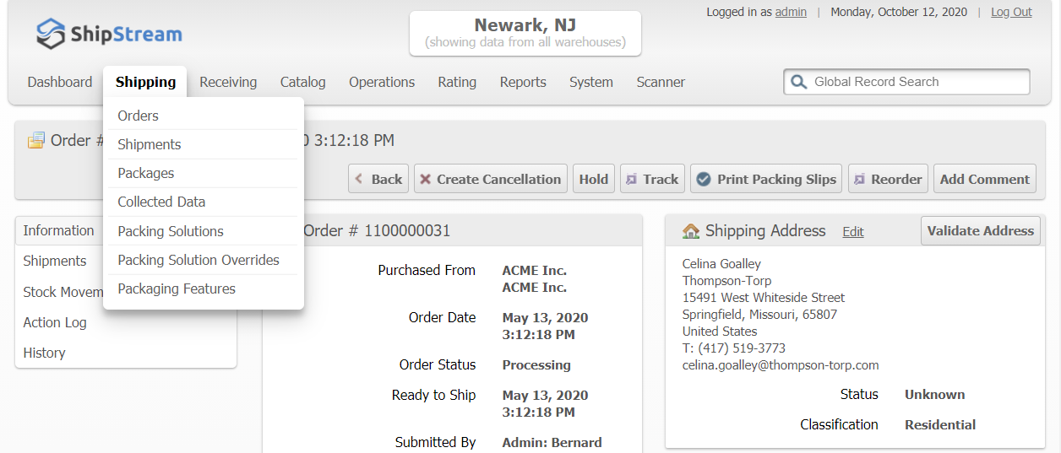
Task: Click the magnifier icon in Global Record Search
Action: pos(798,82)
